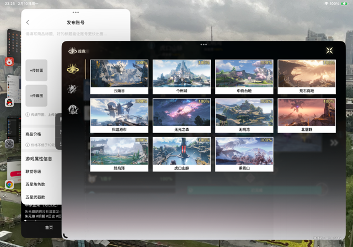Viewport: 353px width, 247px height.
Task: Click the +传截图 upload button
Action: 36,96
